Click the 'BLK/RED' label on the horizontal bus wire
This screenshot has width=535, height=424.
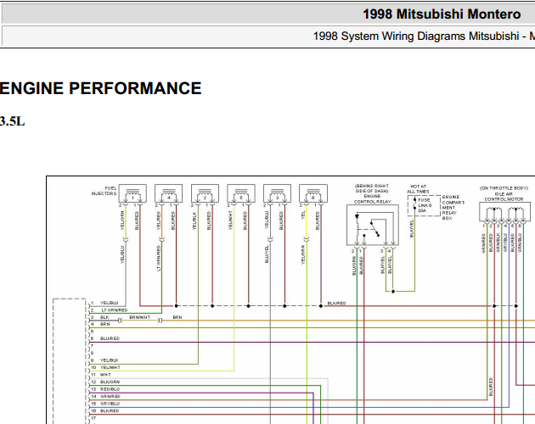(x=336, y=303)
